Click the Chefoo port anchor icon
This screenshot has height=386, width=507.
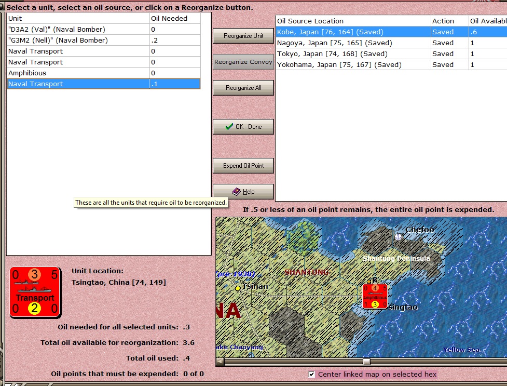[x=398, y=237]
